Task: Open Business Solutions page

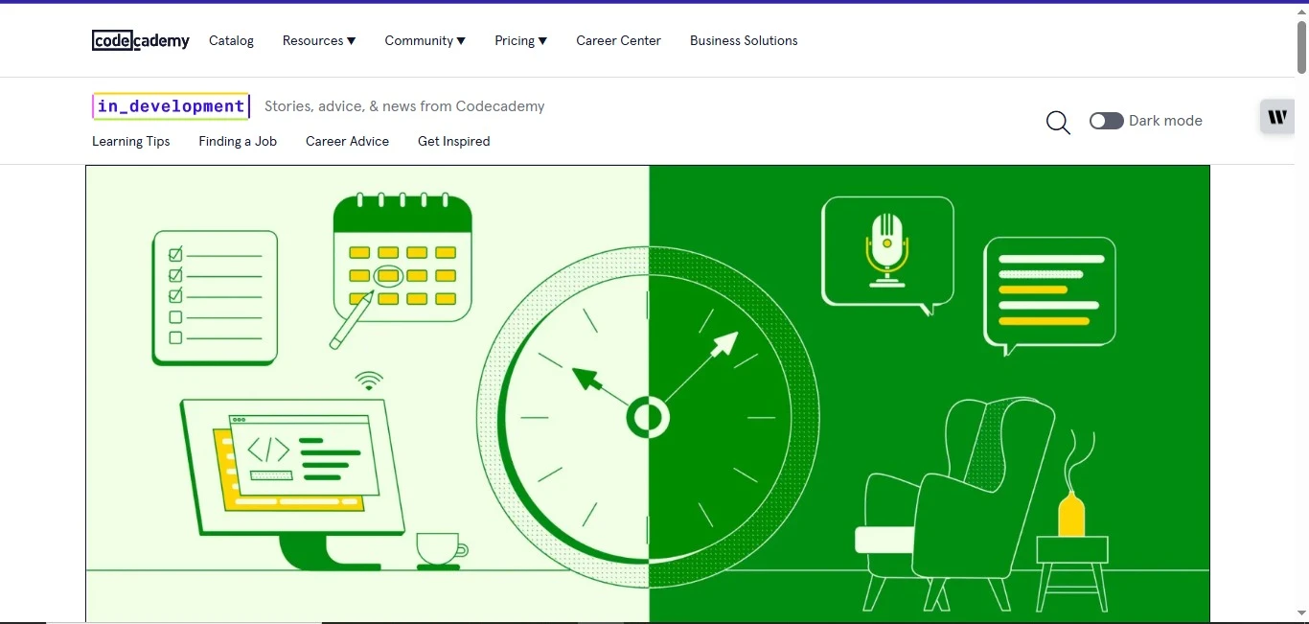Action: click(x=744, y=40)
